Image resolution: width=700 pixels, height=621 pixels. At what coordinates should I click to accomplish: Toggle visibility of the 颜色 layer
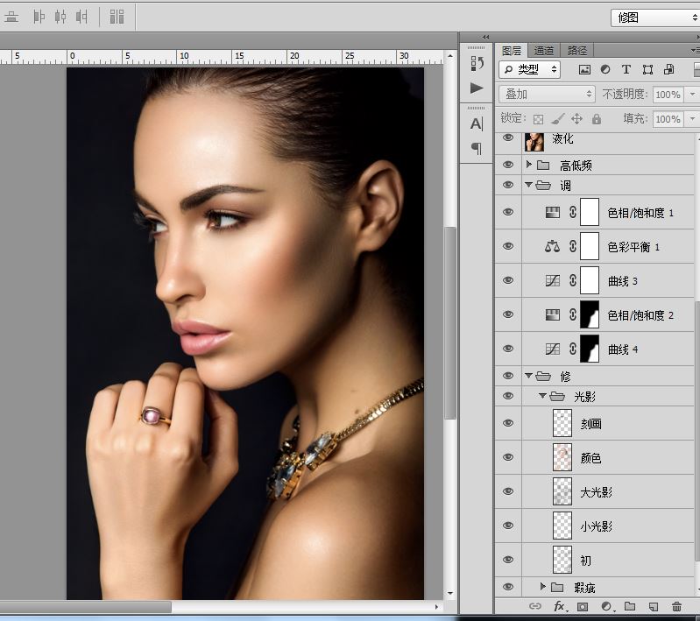tap(507, 457)
